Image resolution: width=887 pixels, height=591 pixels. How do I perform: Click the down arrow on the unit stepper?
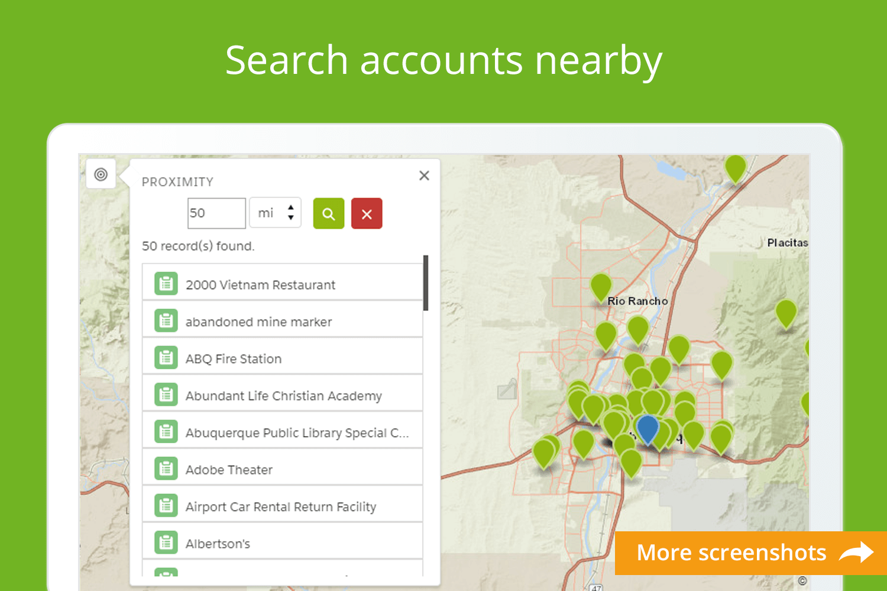tap(292, 219)
